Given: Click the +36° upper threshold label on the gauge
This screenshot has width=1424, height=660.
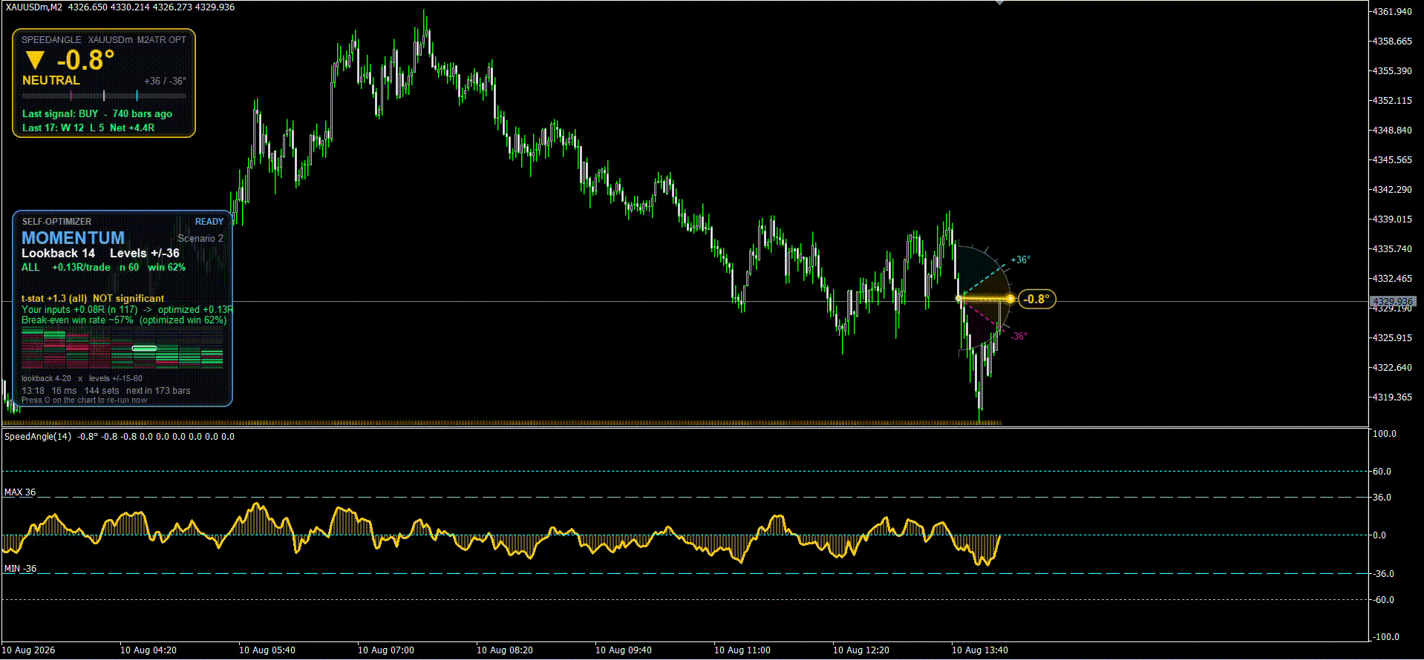Looking at the screenshot, I should point(1021,260).
